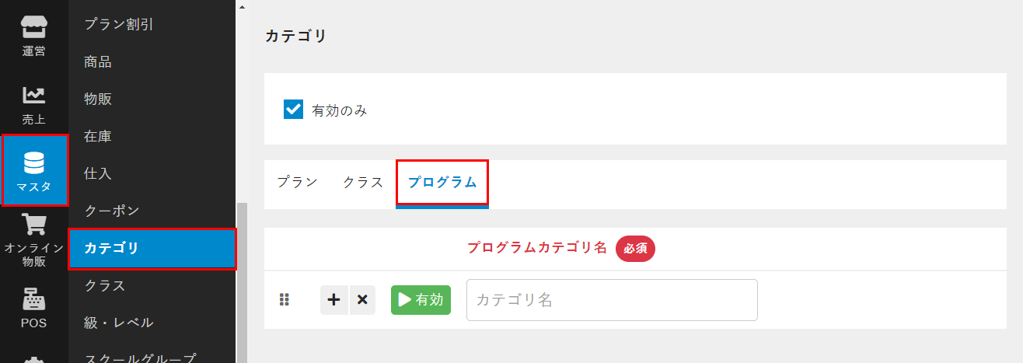
Task: Click the × icon to remove row
Action: 362,300
